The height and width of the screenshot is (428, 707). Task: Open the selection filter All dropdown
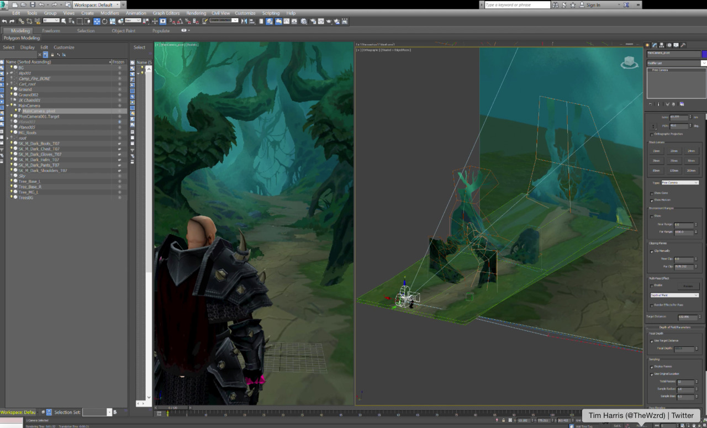pos(51,20)
